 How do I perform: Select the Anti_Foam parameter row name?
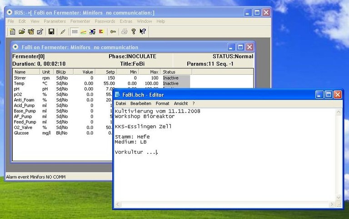[x=24, y=100]
